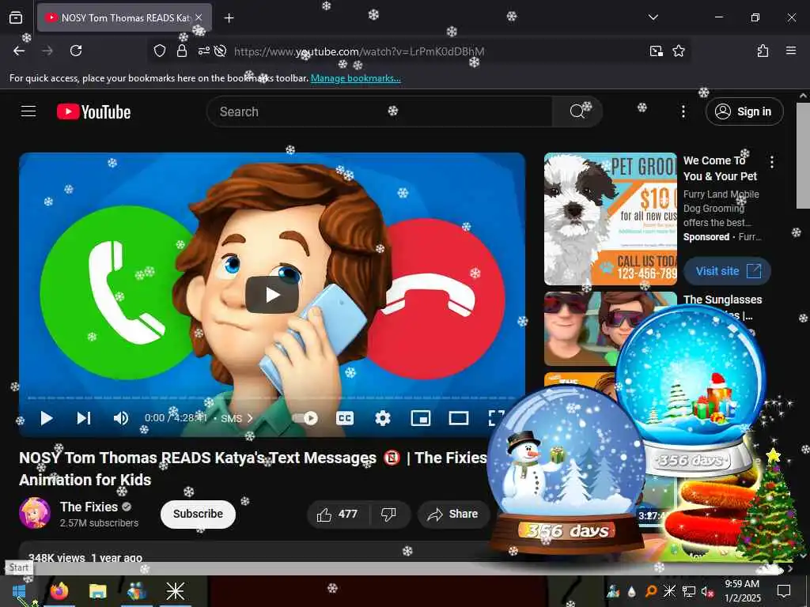
Task: Follow the Manage bookmarks link
Action: (355, 78)
